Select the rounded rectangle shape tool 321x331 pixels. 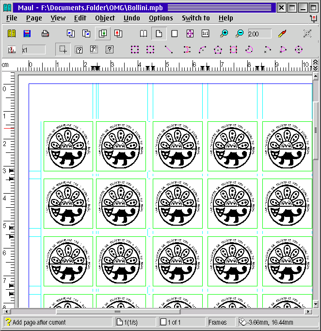(150, 50)
